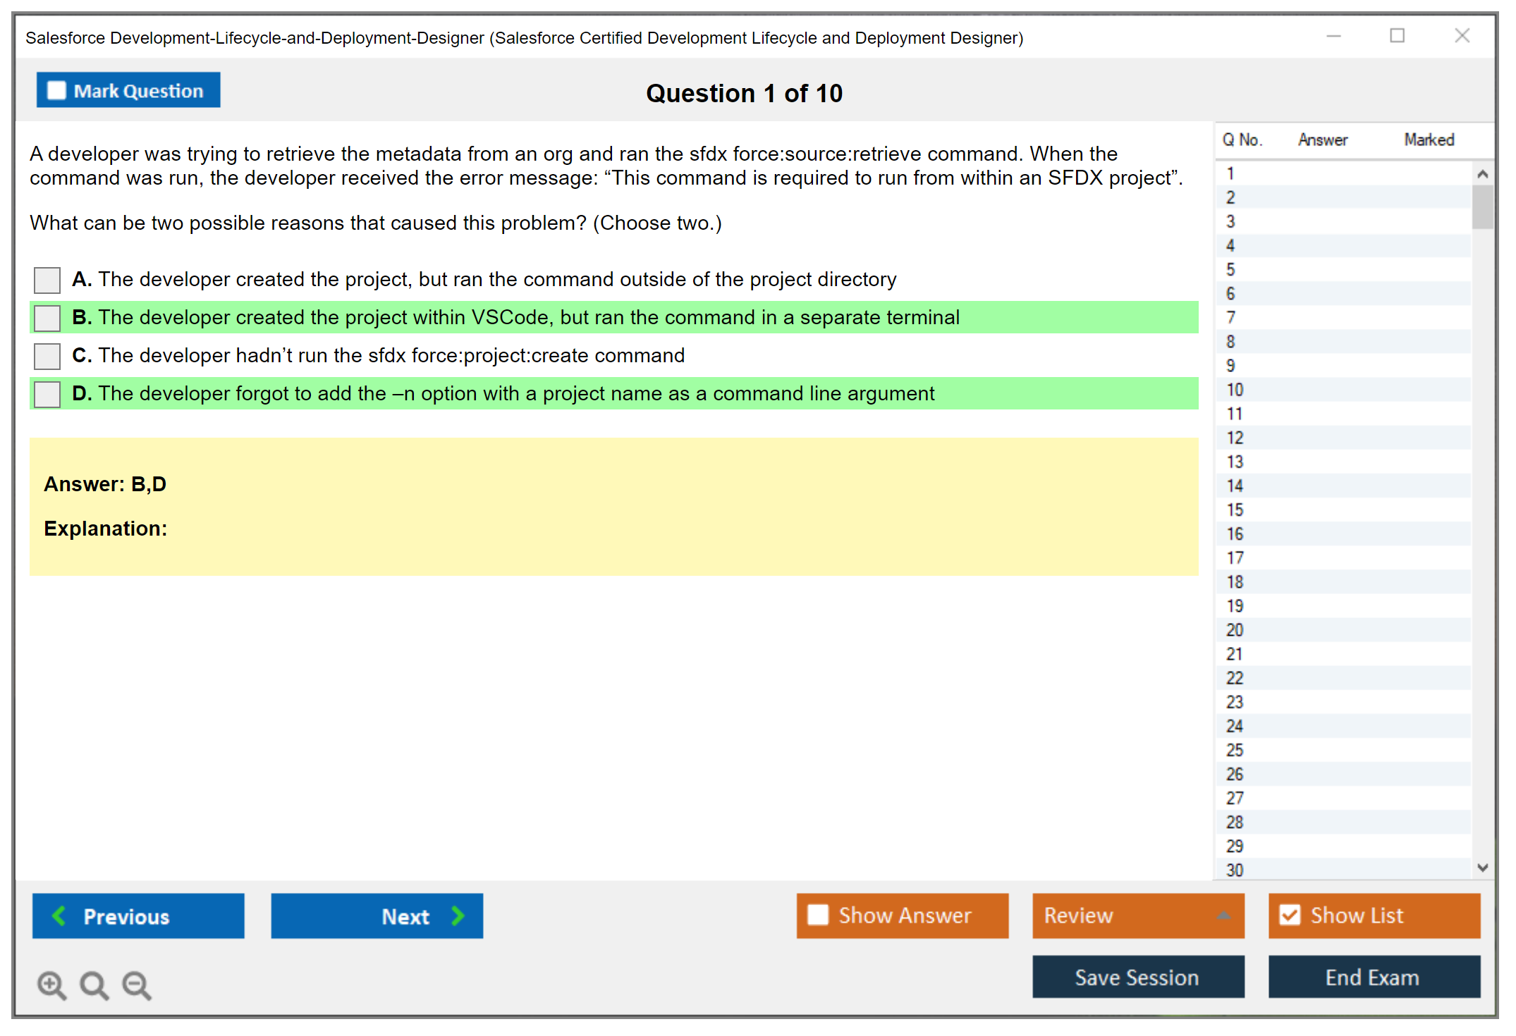The width and height of the screenshot is (1516, 1036).
Task: Toggle the Mark Question checkbox
Action: pos(56,91)
